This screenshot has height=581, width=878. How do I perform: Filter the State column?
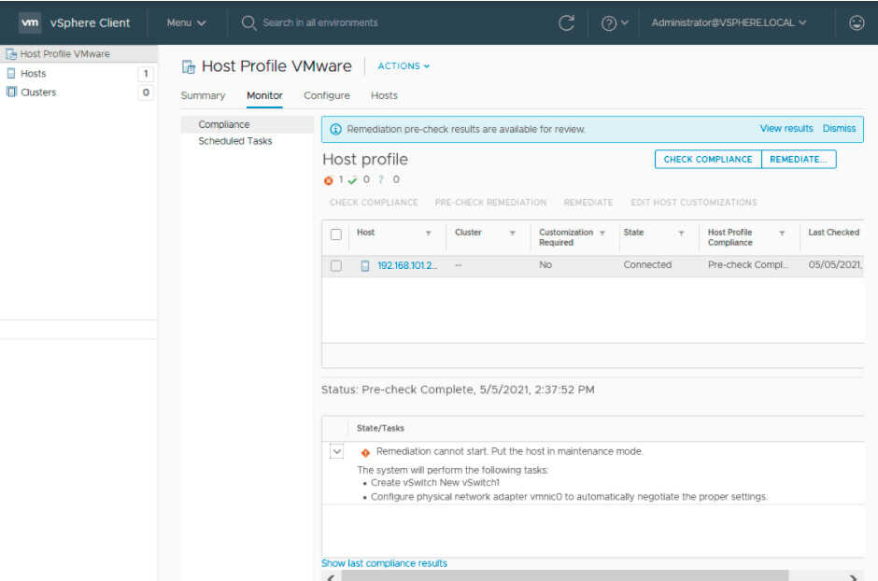[681, 233]
